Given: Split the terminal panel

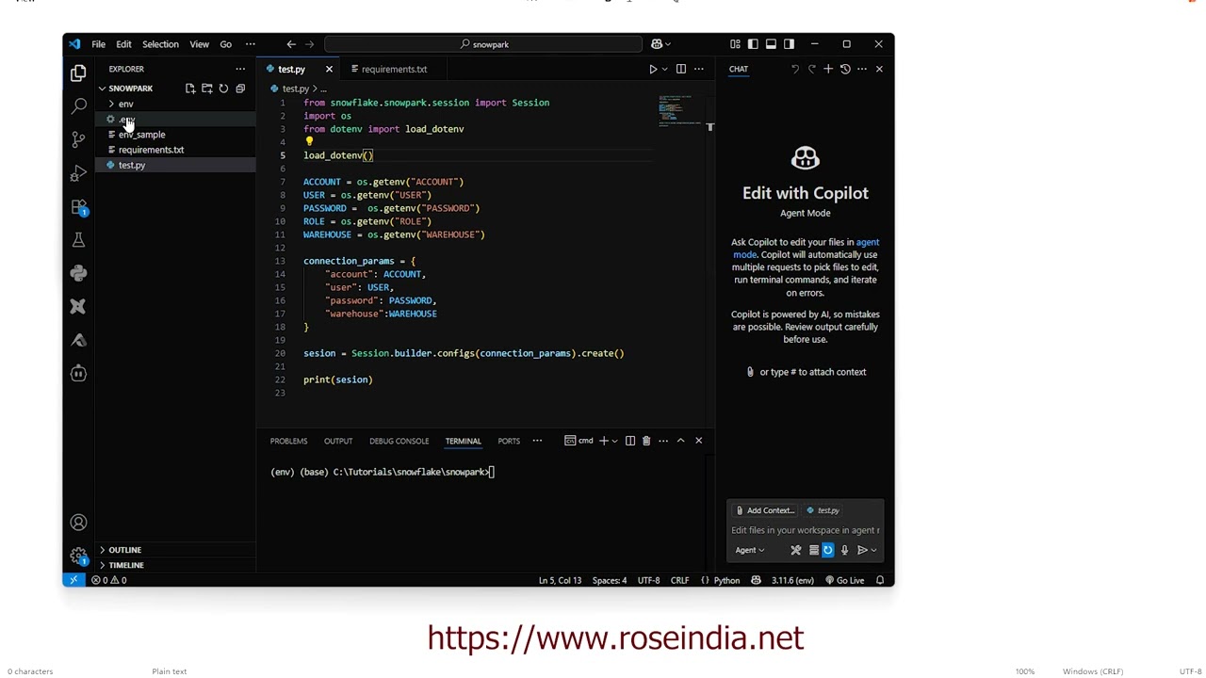Looking at the screenshot, I should (x=630, y=441).
